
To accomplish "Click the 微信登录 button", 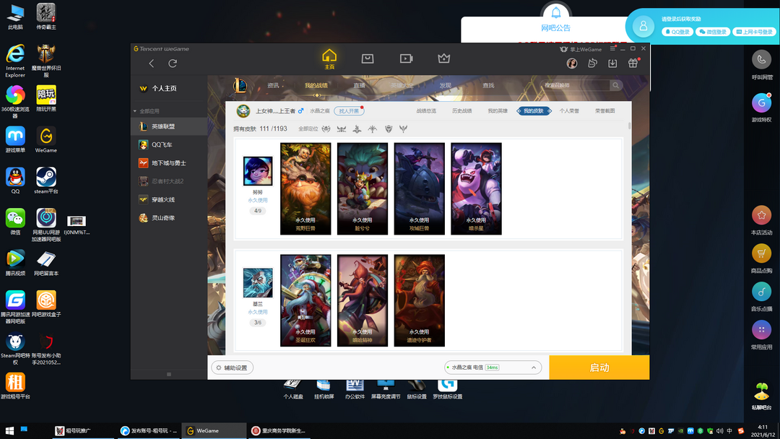I will coord(713,32).
